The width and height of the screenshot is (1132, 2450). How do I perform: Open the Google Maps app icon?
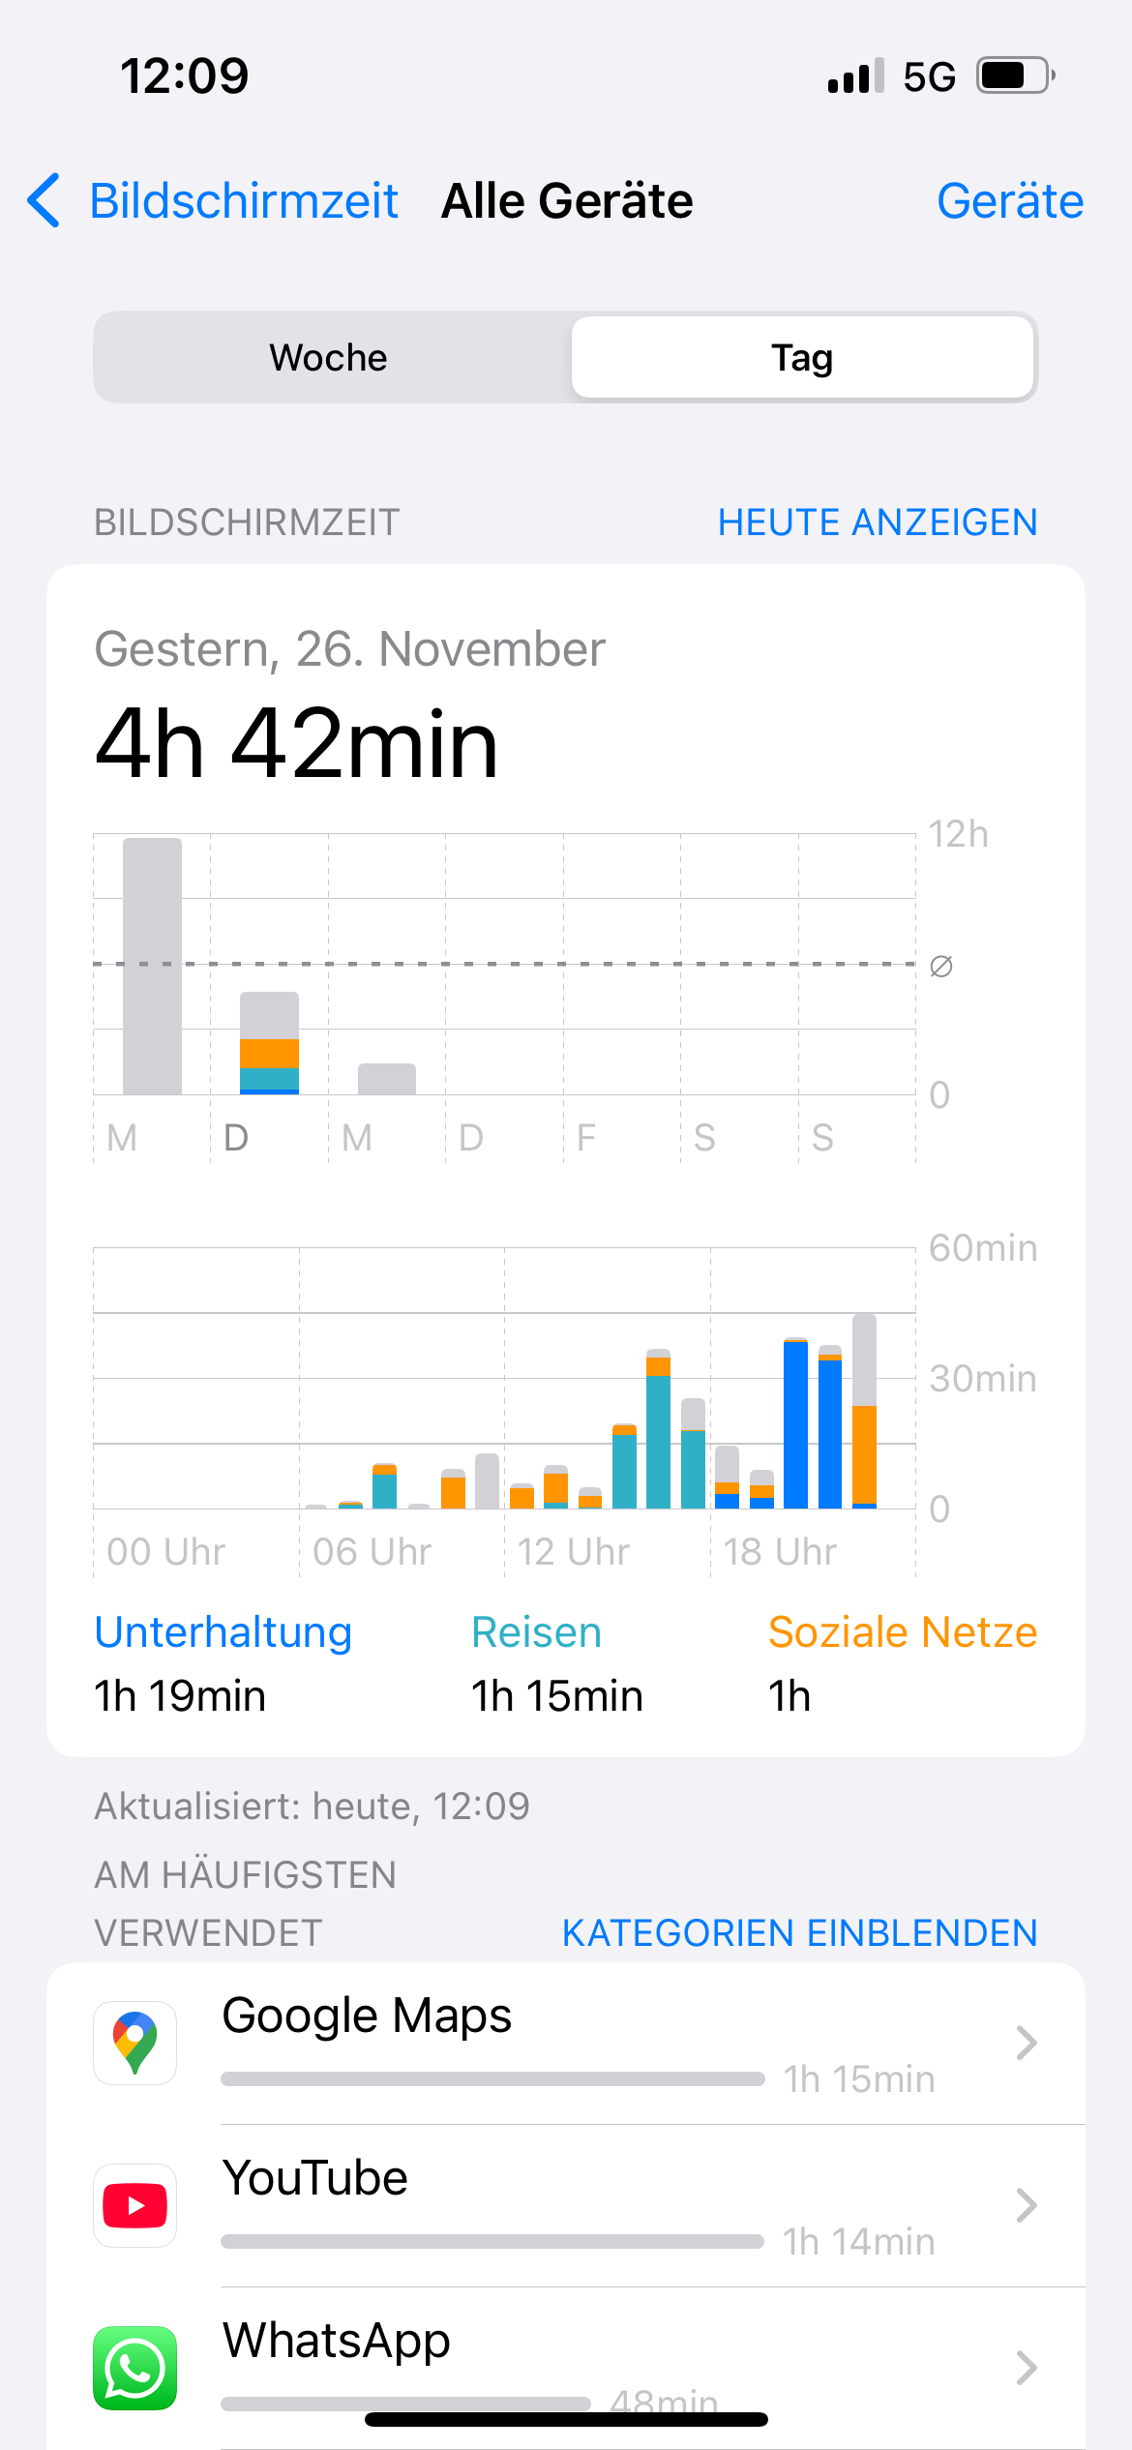click(135, 2042)
